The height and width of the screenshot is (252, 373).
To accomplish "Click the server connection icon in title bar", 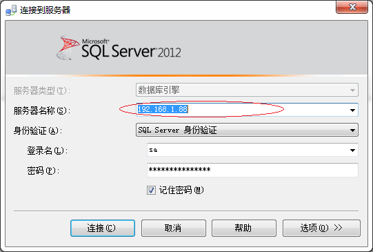I will 11,10.
